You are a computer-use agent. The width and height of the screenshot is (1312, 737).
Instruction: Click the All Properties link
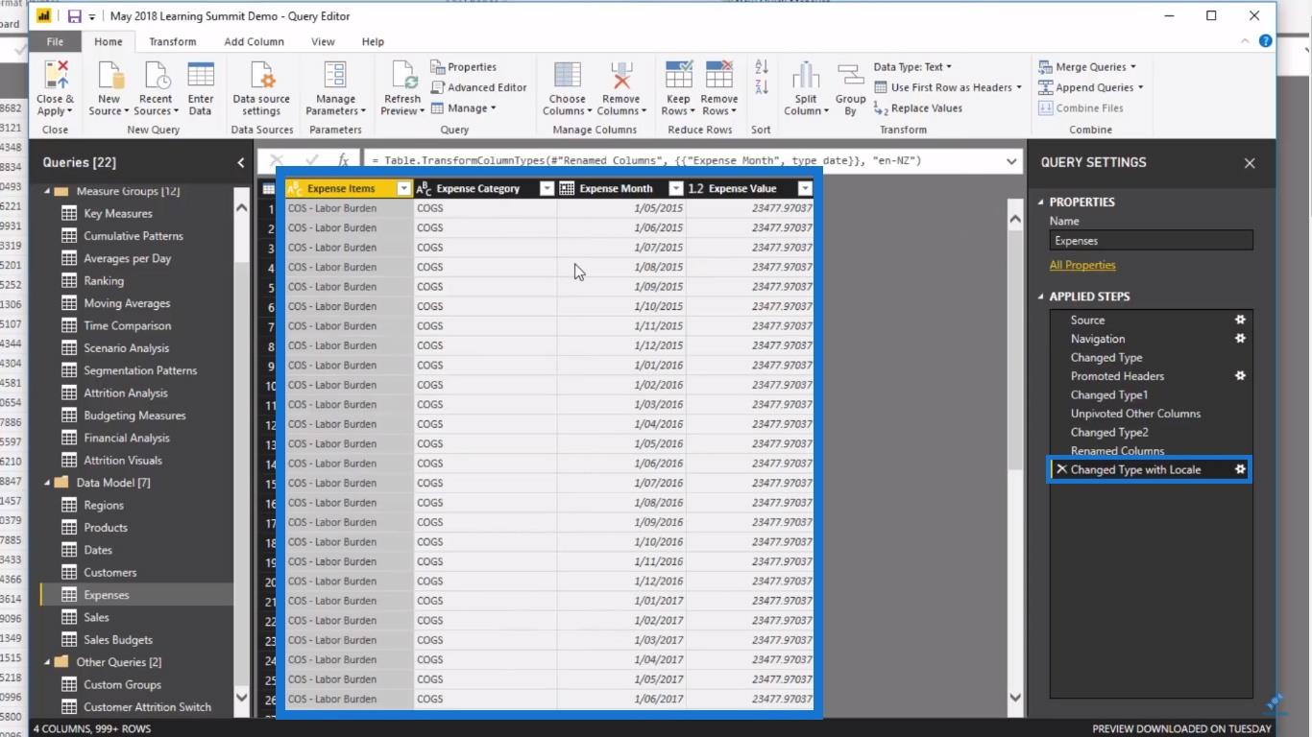[1082, 265]
